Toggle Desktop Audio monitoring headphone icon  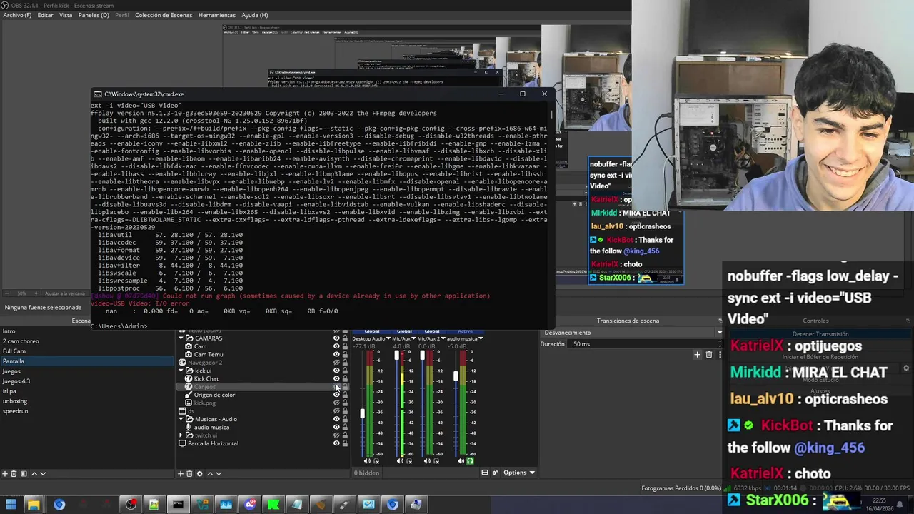376,461
